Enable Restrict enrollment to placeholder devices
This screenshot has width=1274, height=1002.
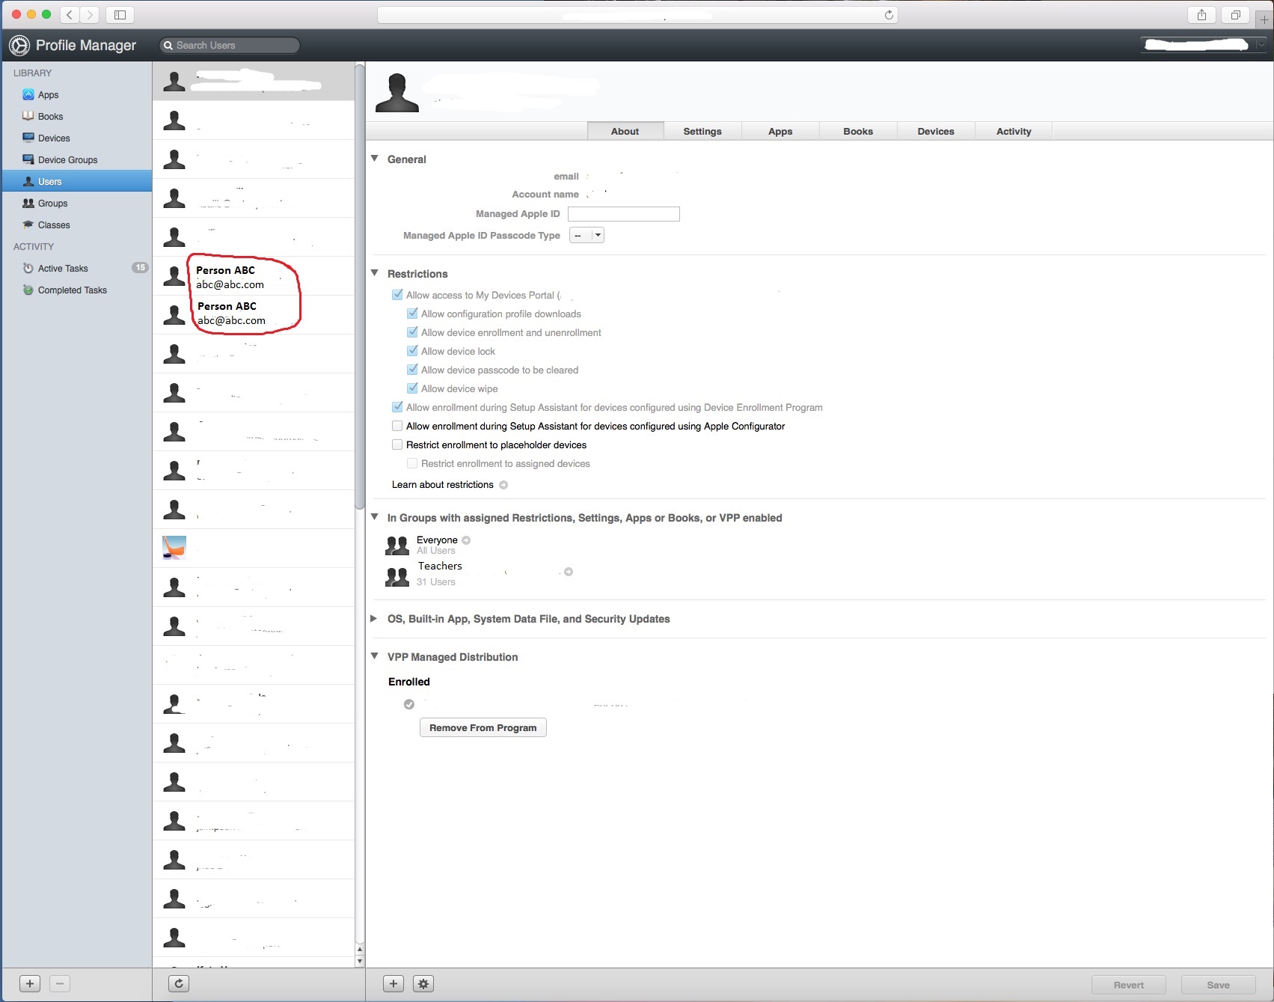click(x=397, y=445)
